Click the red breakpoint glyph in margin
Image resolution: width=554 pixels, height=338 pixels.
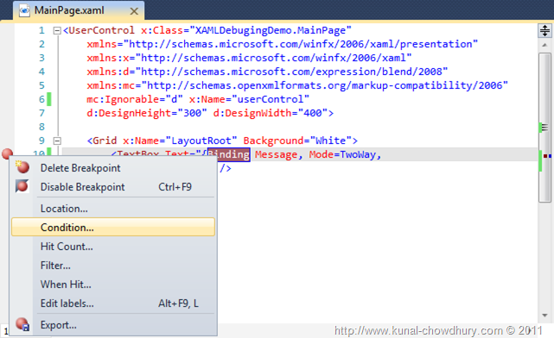(7, 154)
